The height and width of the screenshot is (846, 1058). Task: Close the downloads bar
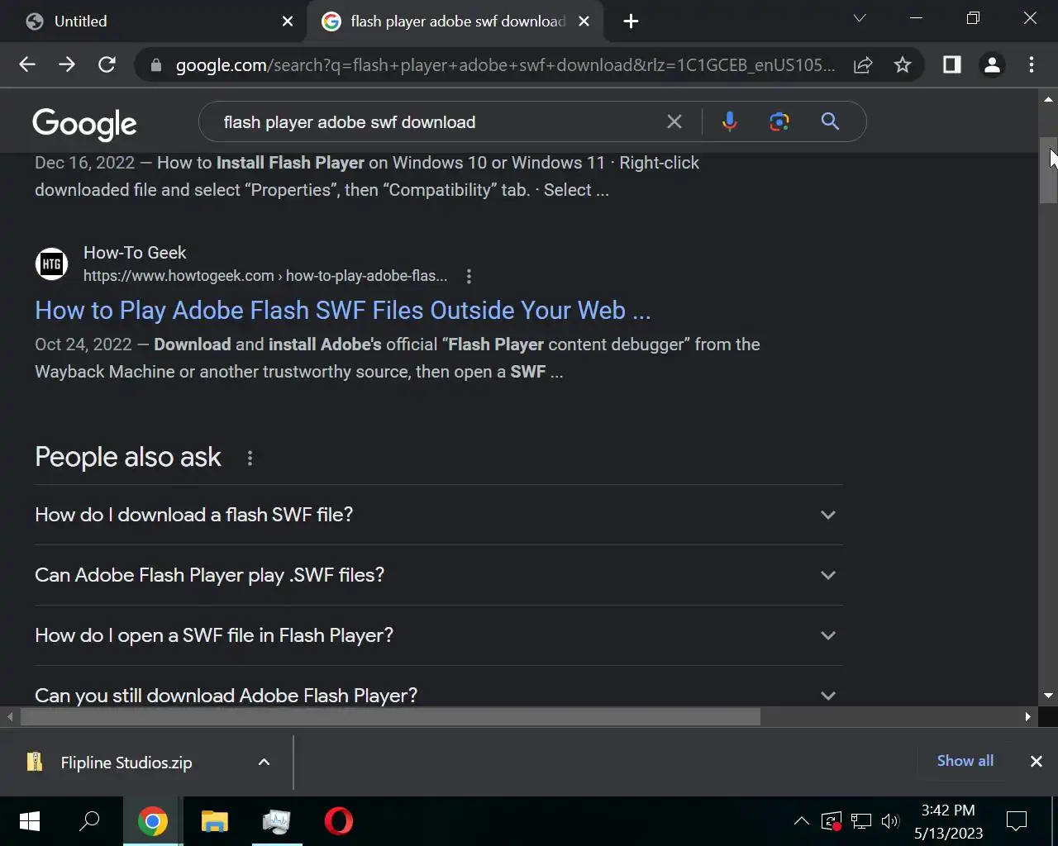click(x=1036, y=762)
